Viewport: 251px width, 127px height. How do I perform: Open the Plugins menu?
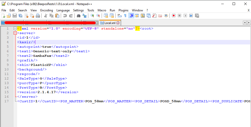(x=123, y=10)
